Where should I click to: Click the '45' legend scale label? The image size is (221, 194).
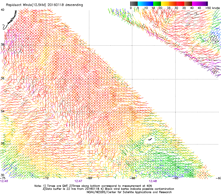tap(199, 8)
